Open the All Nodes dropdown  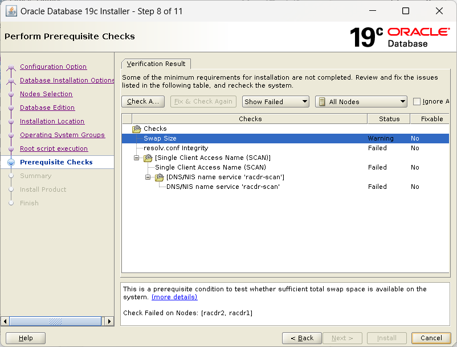coord(361,101)
